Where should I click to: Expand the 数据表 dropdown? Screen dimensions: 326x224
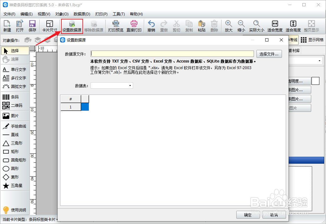click(130, 85)
